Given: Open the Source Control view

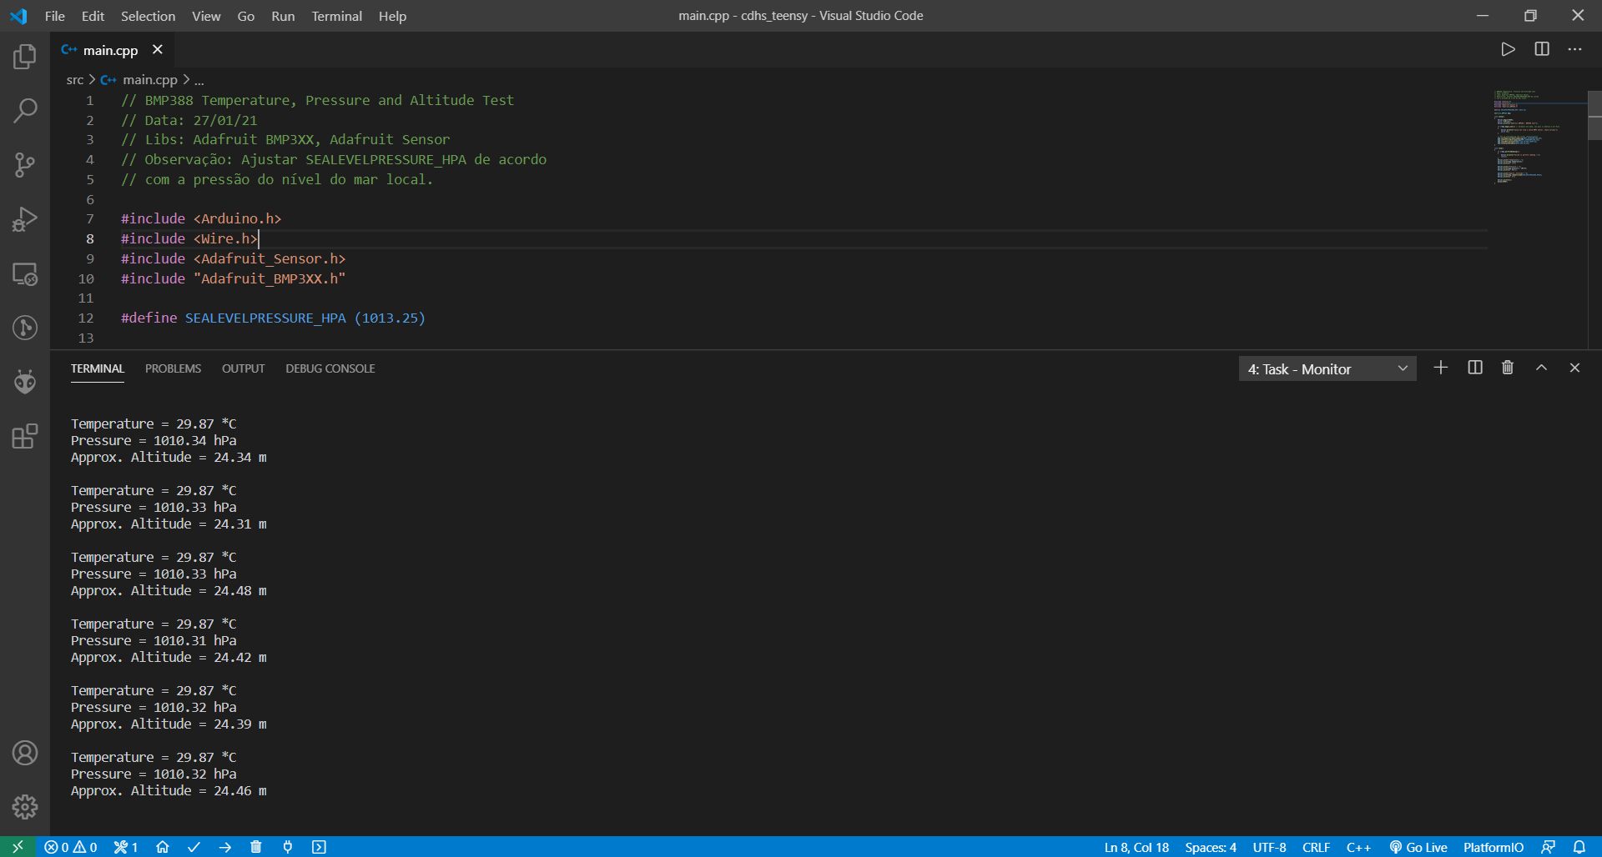Looking at the screenshot, I should [25, 165].
